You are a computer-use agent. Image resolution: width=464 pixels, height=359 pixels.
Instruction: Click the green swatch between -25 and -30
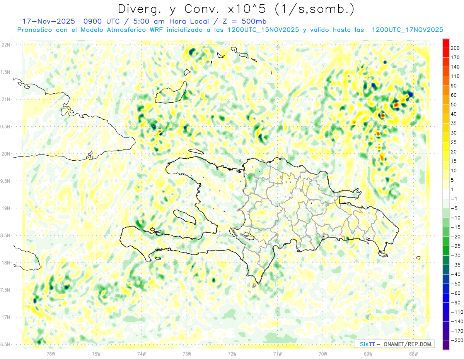(x=446, y=251)
